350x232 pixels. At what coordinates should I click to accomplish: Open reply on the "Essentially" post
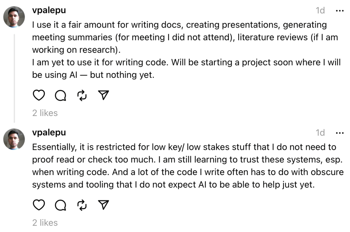[61, 205]
